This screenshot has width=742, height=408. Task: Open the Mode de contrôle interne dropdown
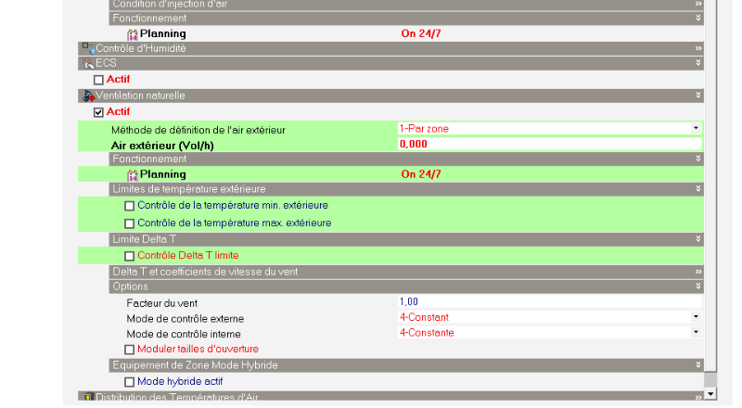pos(696,332)
